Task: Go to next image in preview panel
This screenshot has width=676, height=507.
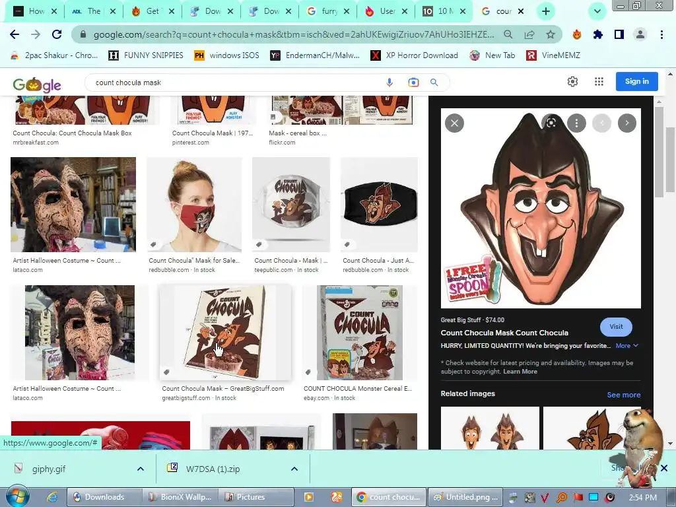Action: coord(627,123)
